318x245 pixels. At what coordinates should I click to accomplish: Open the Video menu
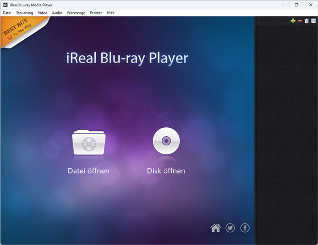pyautogui.click(x=42, y=13)
